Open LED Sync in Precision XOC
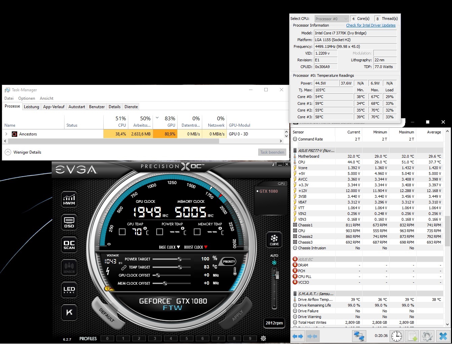The image size is (452, 345). (x=69, y=290)
